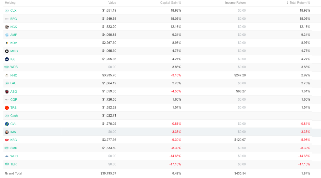The height and width of the screenshot is (178, 321).
Task: Click the MQG circular logo icon
Action: [7, 51]
